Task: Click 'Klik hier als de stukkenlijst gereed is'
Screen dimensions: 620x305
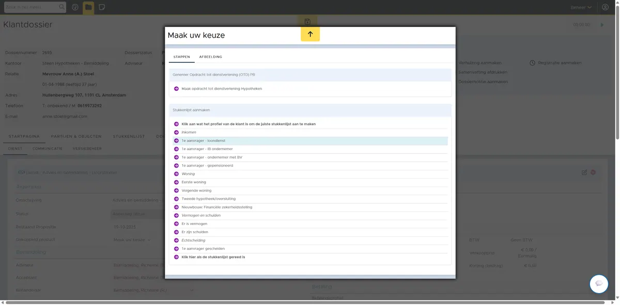Action: (x=213, y=257)
